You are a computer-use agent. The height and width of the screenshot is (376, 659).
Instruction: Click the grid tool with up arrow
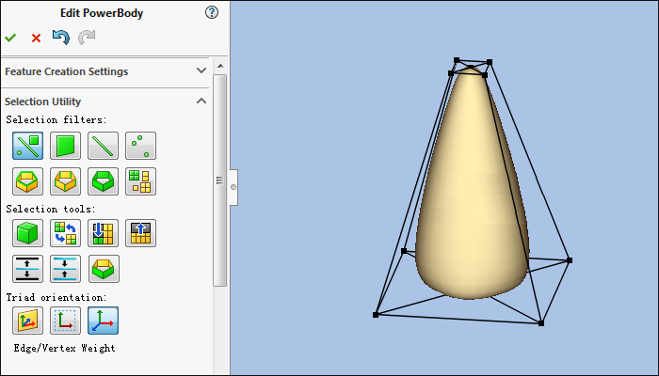point(140,233)
